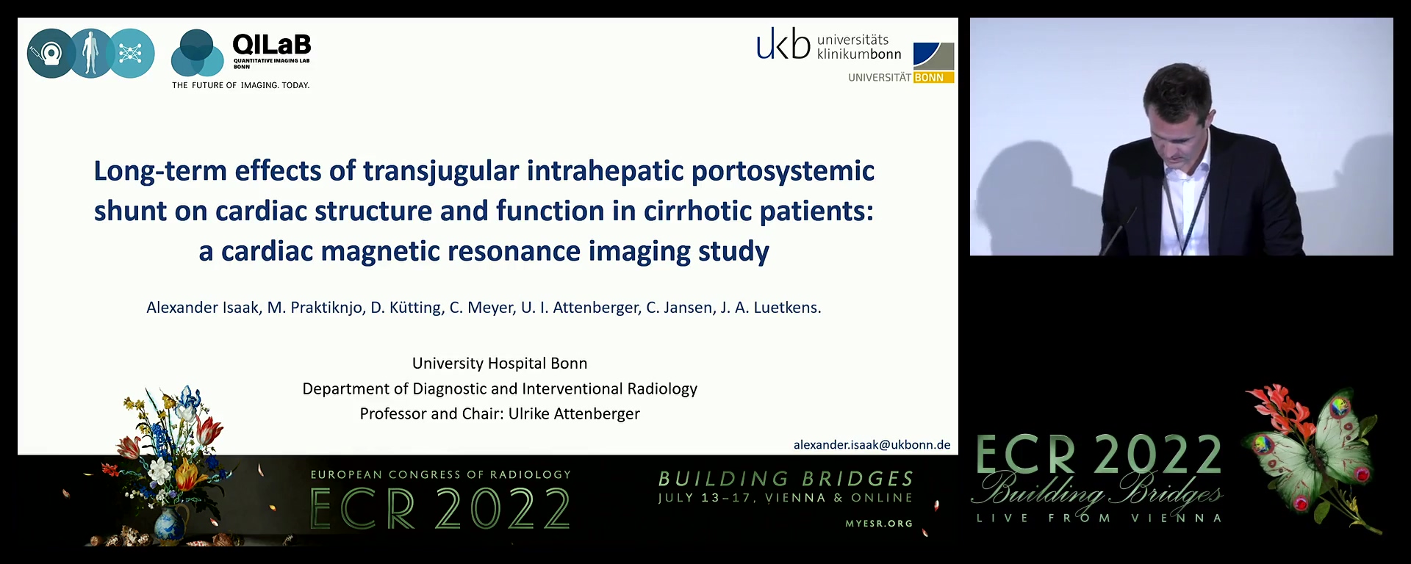
Task: Click the MYESR.ORG link
Action: click(x=879, y=524)
